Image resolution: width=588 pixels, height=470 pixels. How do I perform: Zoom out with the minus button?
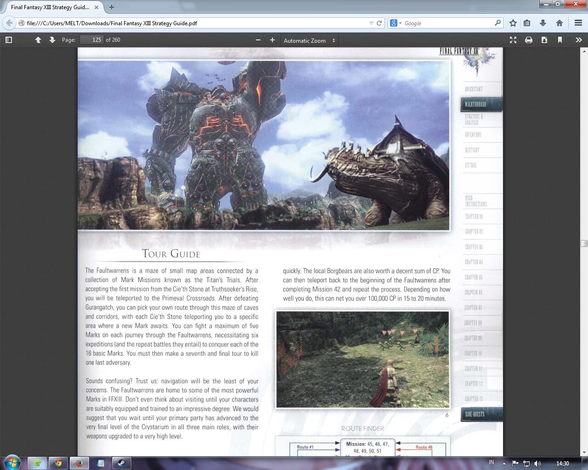(258, 40)
